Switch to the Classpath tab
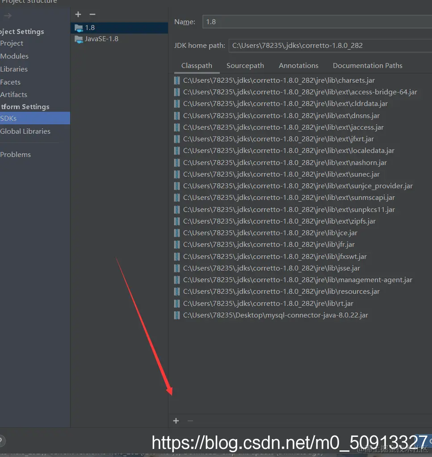This screenshot has width=432, height=457. (x=197, y=66)
